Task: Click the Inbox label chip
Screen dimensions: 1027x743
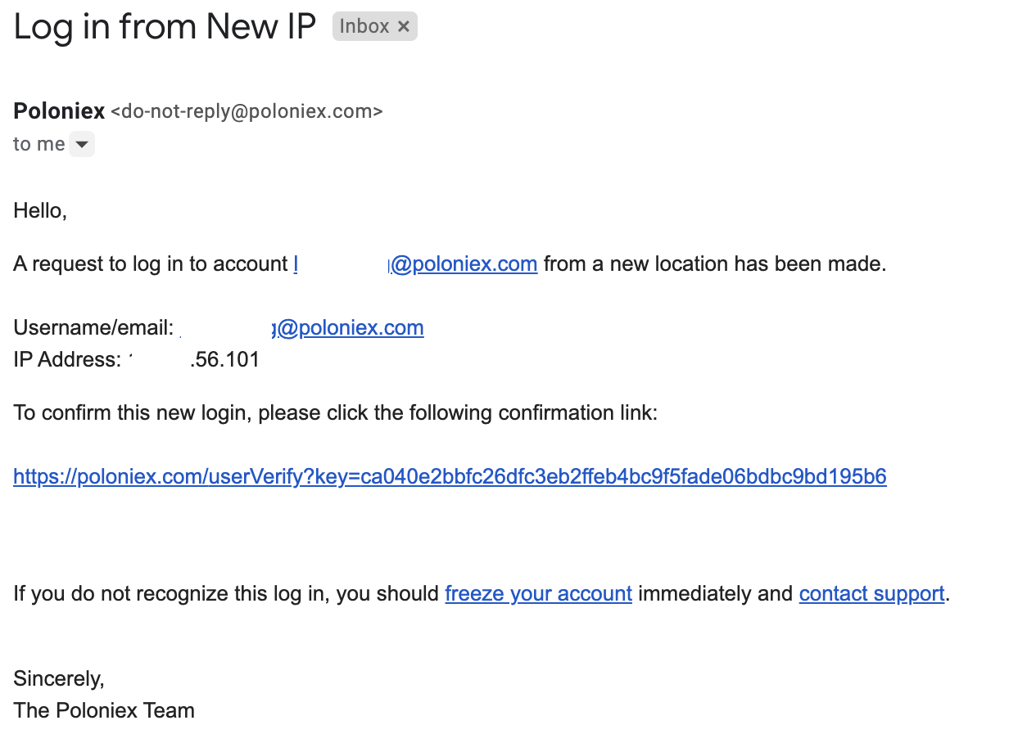Action: point(375,26)
